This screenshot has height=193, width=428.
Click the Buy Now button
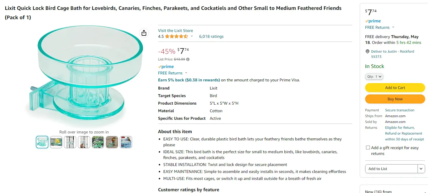[395, 99]
